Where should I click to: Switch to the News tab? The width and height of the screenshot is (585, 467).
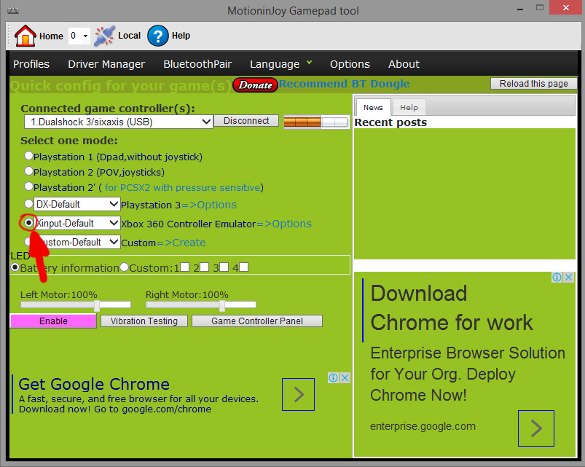(373, 107)
